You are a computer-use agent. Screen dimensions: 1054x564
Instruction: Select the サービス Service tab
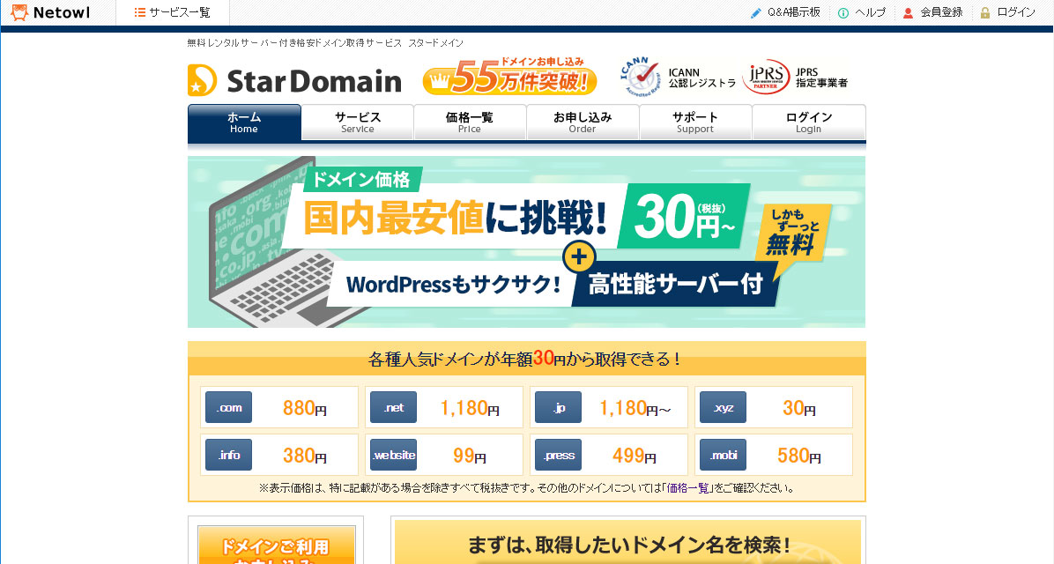tap(358, 122)
